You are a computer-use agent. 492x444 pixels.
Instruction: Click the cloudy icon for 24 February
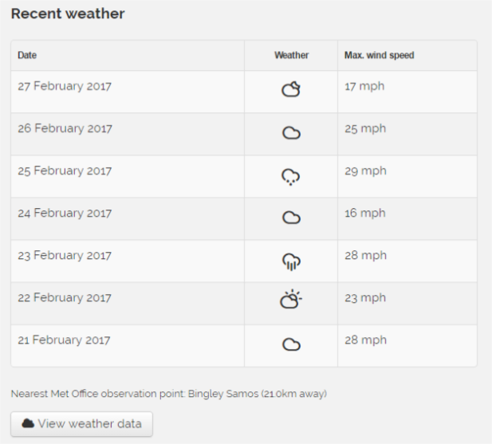pyautogui.click(x=292, y=218)
